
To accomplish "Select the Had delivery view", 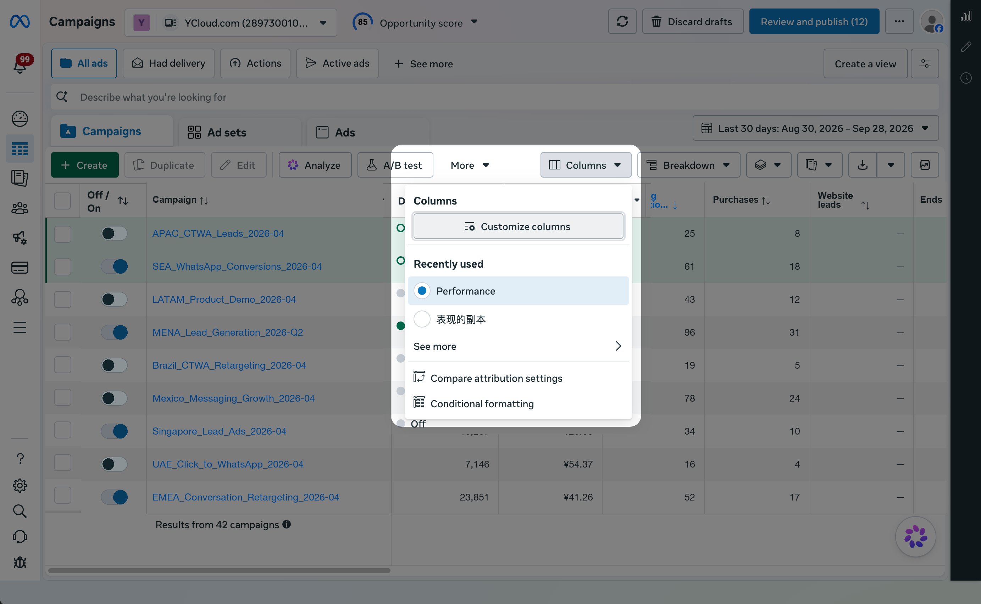I will tap(168, 63).
